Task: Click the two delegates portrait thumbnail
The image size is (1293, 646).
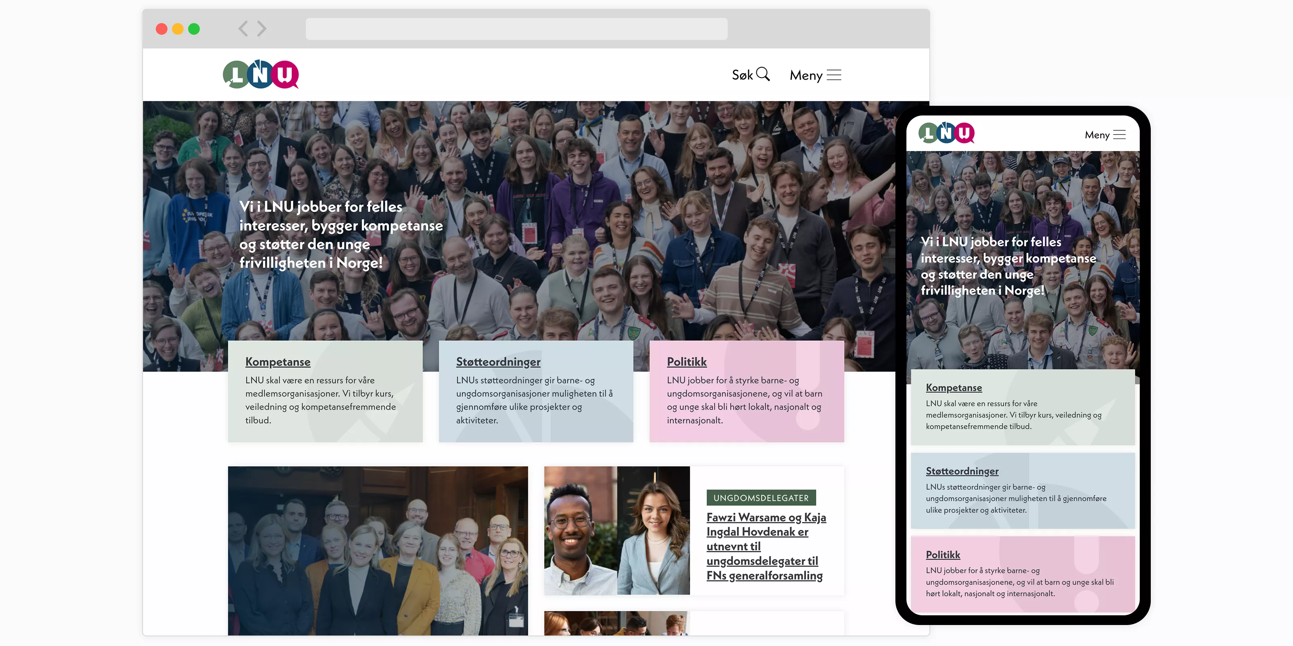Action: pos(616,531)
